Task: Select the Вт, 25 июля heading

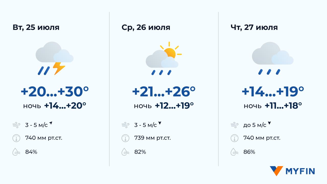Action: coord(36,27)
